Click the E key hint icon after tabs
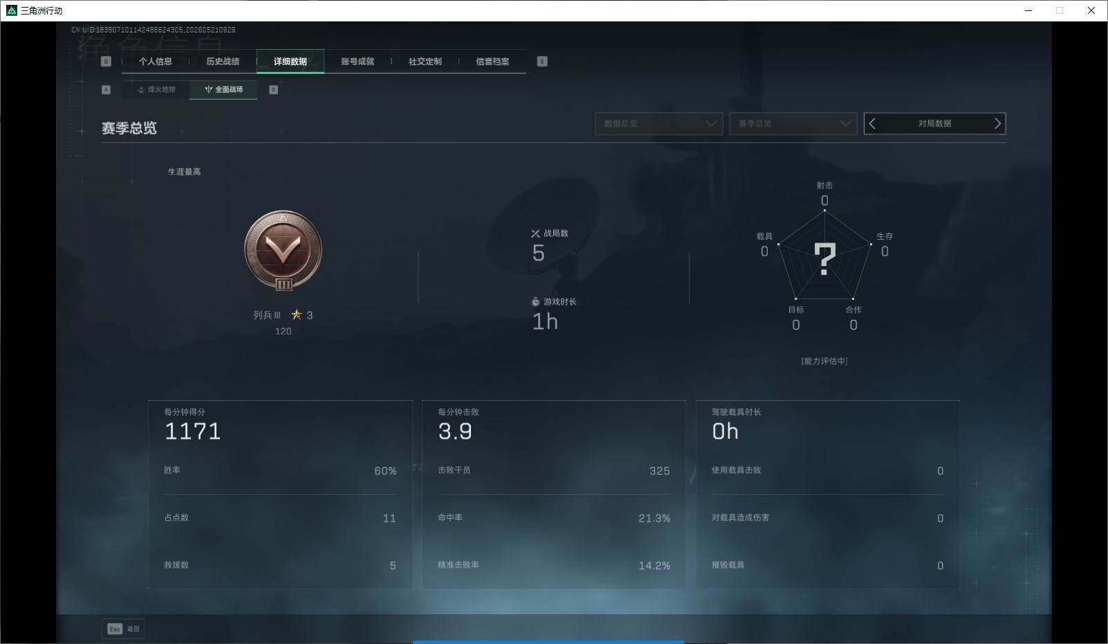Image resolution: width=1108 pixels, height=644 pixels. click(542, 61)
